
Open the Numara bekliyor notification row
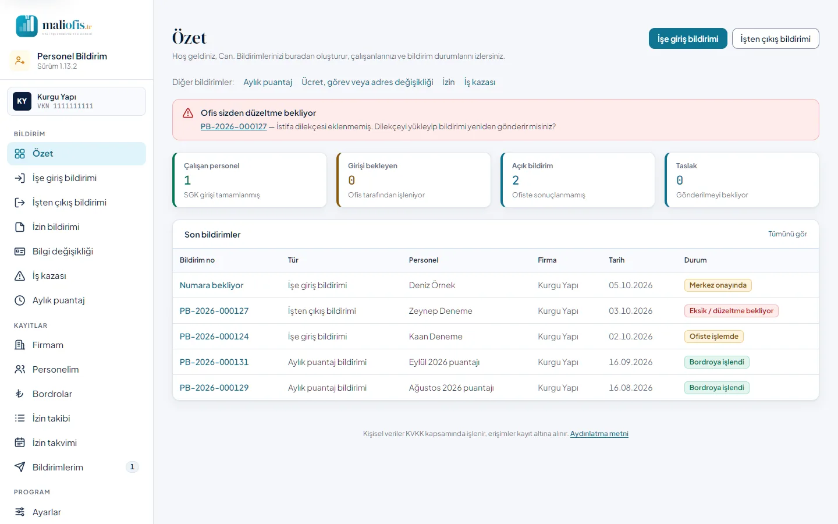tap(496, 285)
